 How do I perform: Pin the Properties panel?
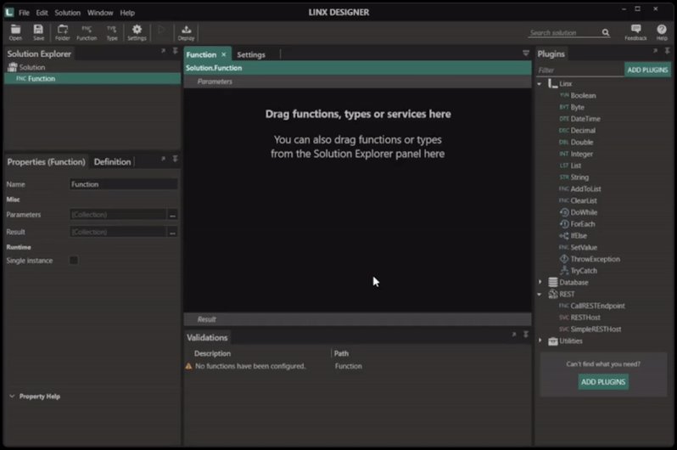(x=176, y=159)
